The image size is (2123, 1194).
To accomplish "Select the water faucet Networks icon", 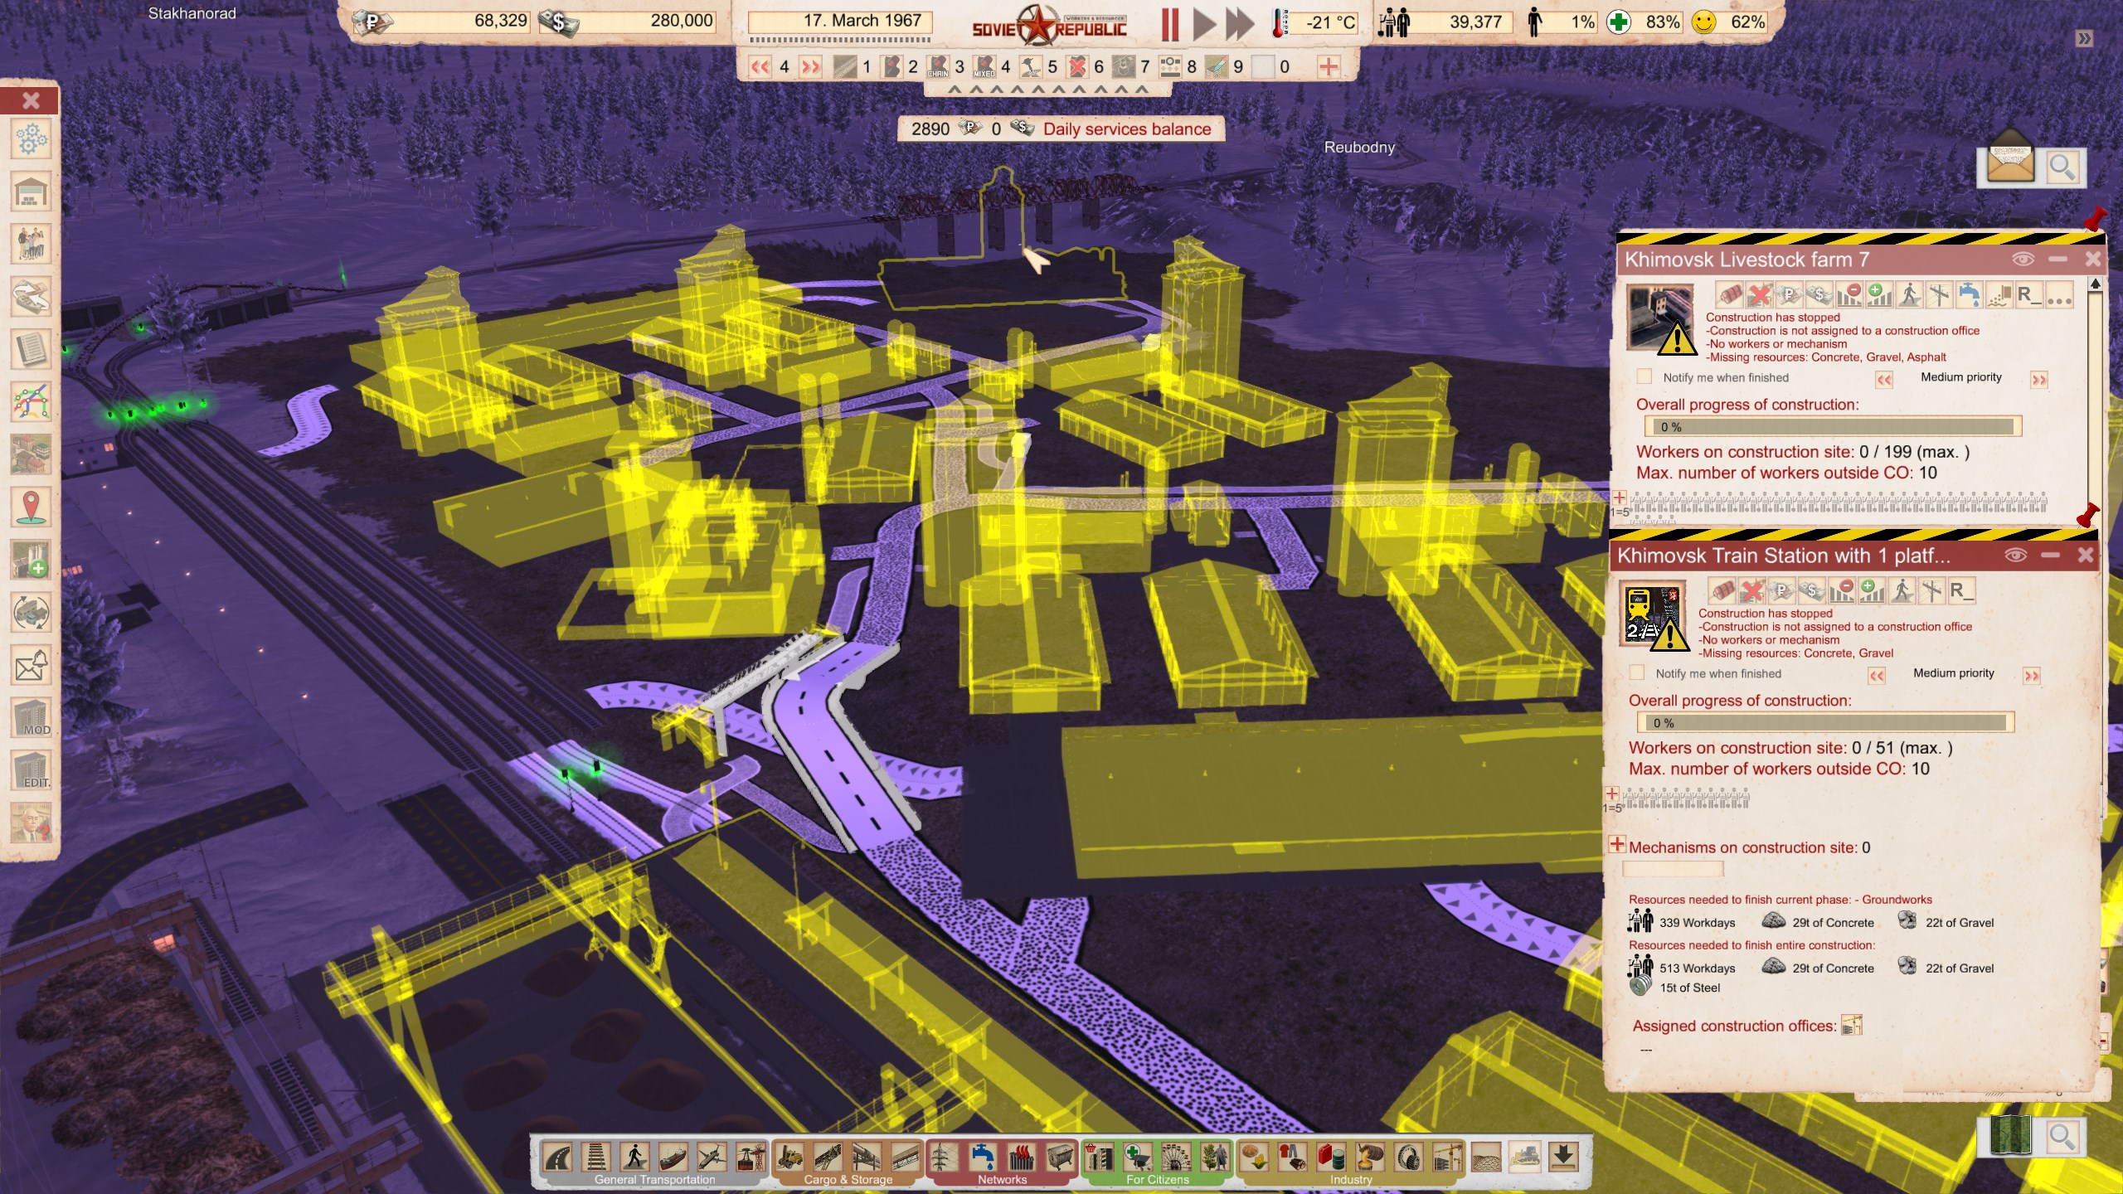I will (x=984, y=1157).
